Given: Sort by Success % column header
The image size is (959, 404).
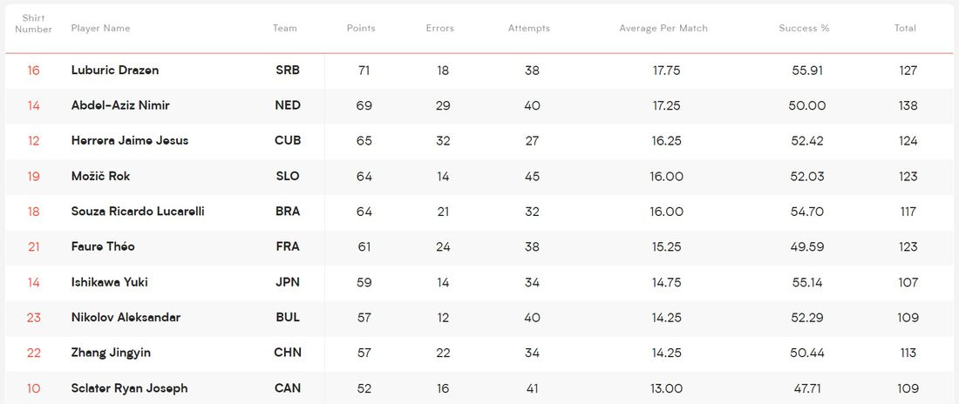Looking at the screenshot, I should (804, 28).
